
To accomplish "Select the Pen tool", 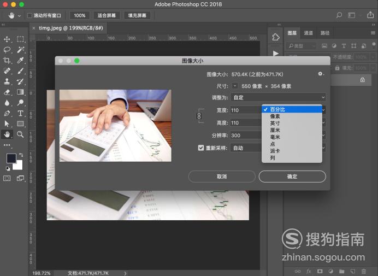I will 7,113.
